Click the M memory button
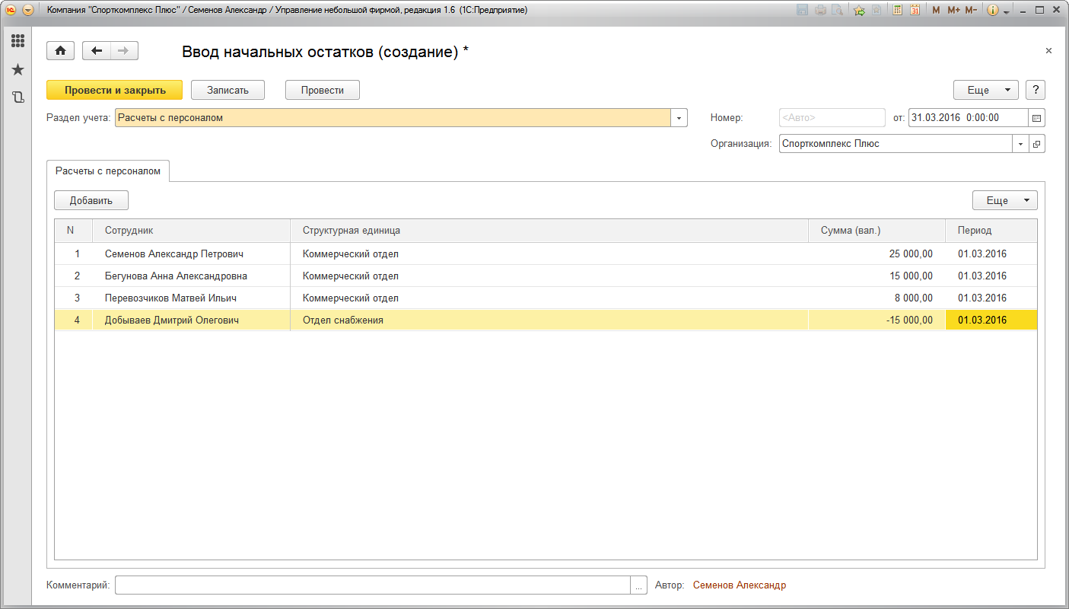 point(936,10)
